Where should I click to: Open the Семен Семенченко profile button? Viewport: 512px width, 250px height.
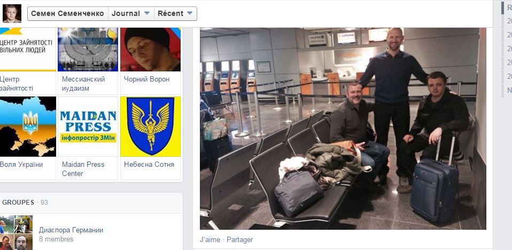(67, 14)
